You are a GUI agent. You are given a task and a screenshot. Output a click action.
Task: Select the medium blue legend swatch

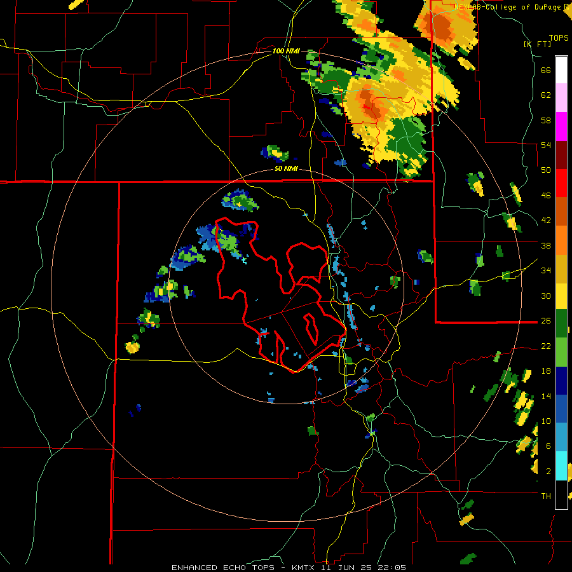tap(561, 409)
